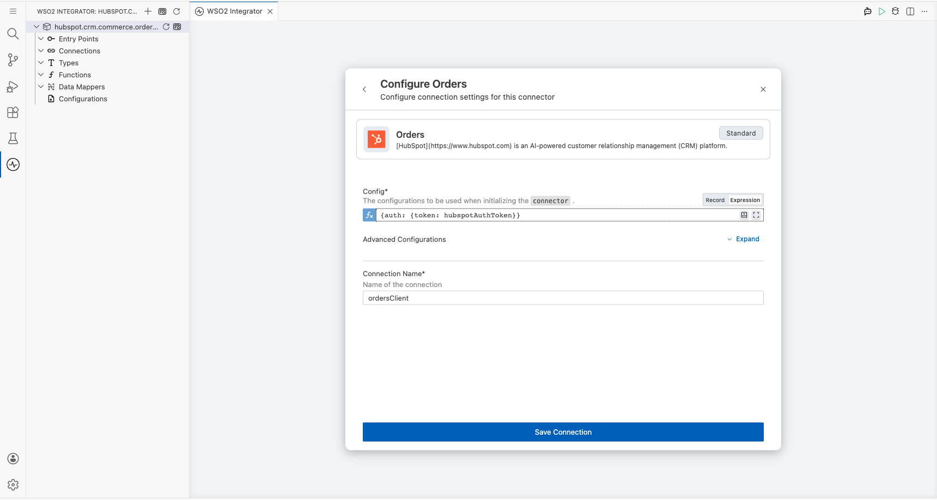Collapse the Connections chevron

[x=41, y=51]
